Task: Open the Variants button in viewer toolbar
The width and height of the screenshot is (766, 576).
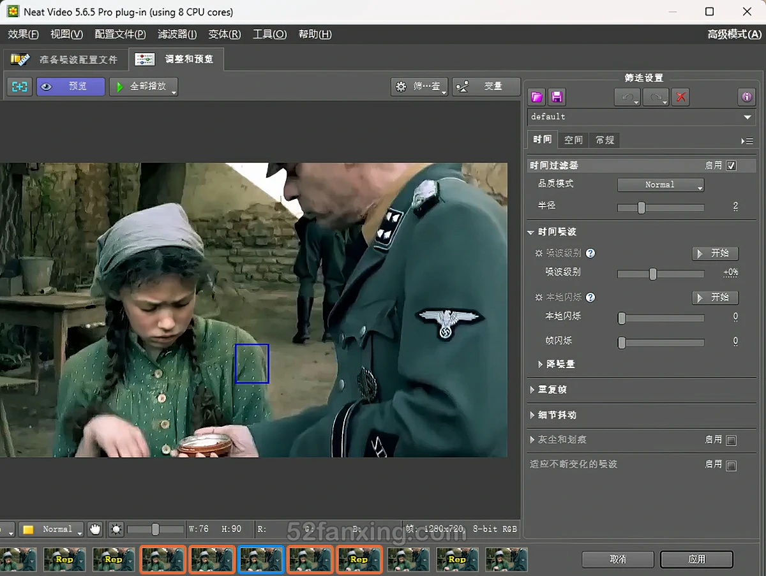Action: (486, 86)
